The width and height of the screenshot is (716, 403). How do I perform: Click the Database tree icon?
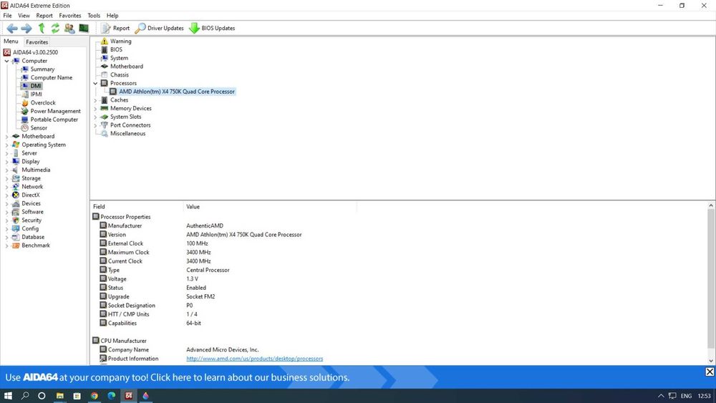16,237
